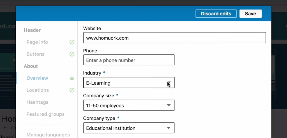Go to the Locations section

click(x=38, y=90)
